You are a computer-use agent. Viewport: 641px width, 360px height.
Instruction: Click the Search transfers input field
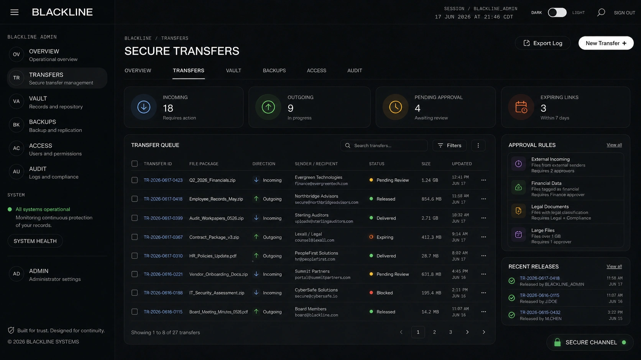tap(384, 145)
